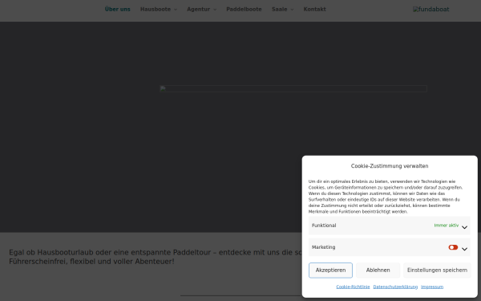This screenshot has height=301, width=481.
Task: Open the Über uns menu item
Action: click(118, 9)
